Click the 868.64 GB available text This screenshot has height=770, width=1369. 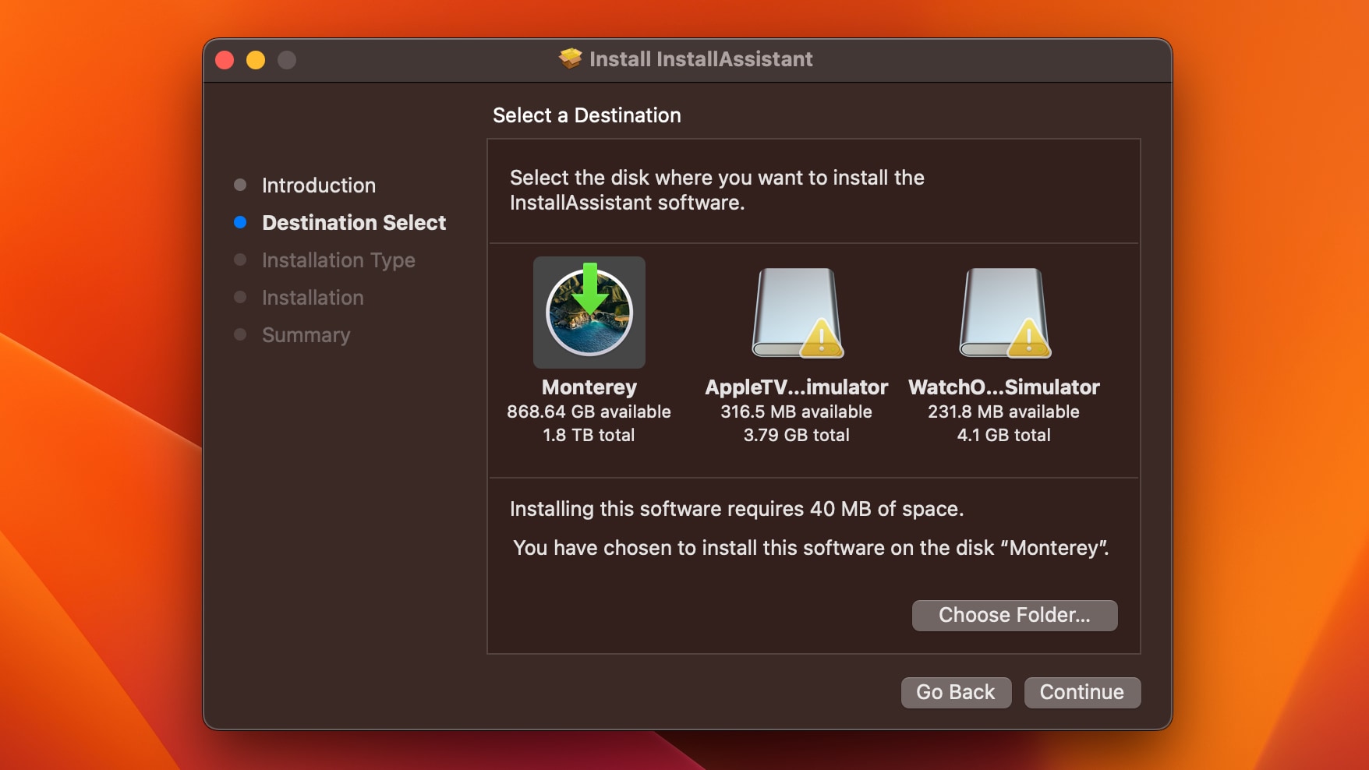[589, 411]
